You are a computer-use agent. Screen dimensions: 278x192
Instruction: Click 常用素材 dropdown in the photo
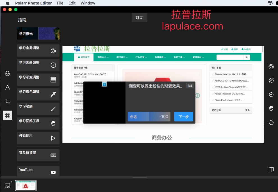tap(198, 57)
